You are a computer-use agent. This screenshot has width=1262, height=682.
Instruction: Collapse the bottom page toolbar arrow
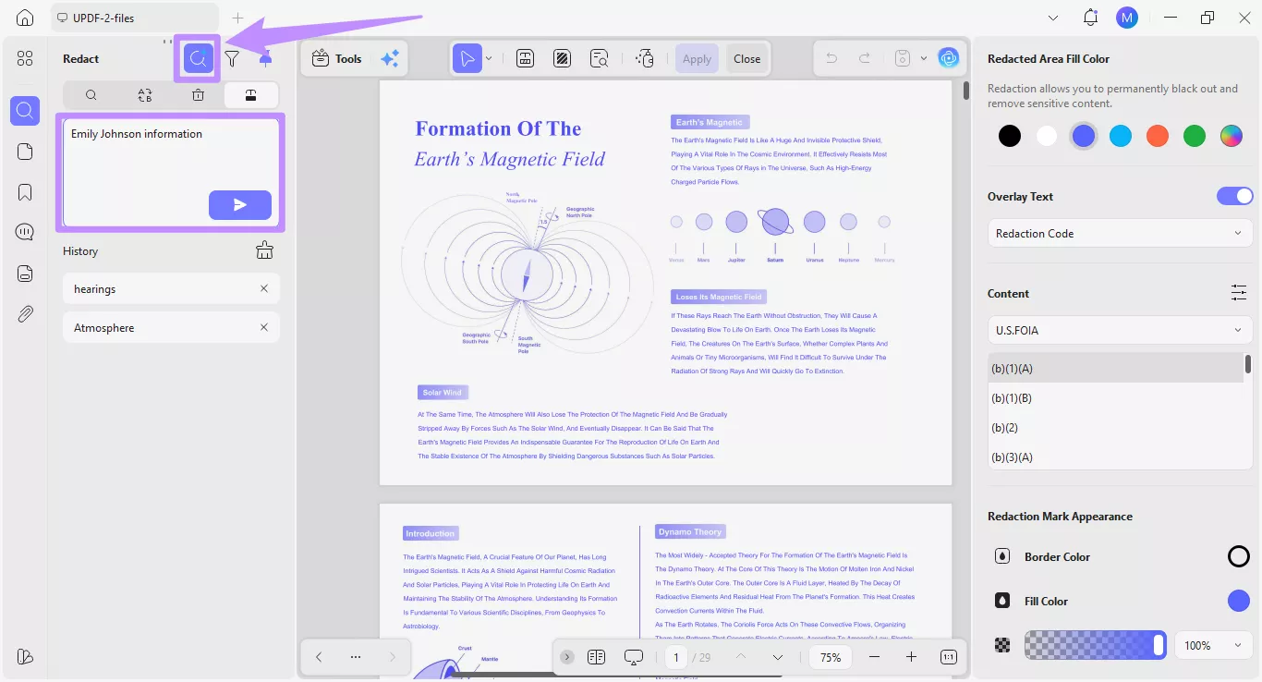[x=567, y=657]
